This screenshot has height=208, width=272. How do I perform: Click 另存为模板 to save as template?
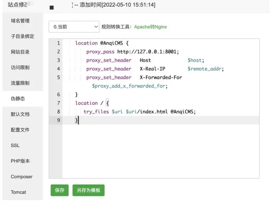88,190
